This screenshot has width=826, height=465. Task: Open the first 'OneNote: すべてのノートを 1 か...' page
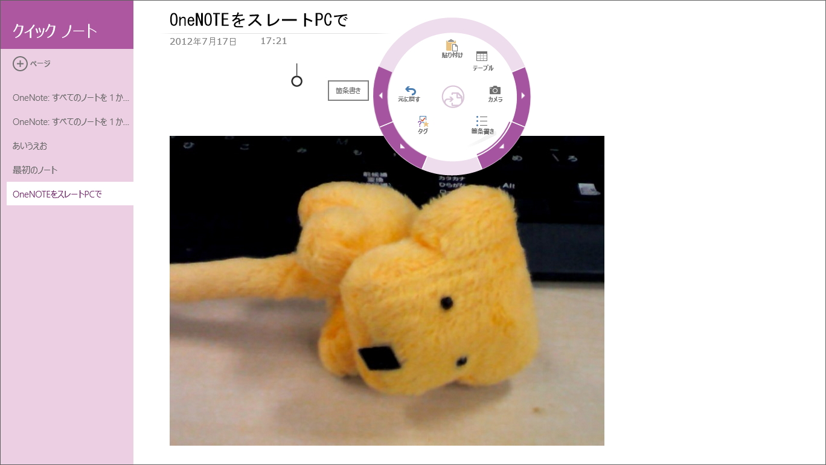70,97
